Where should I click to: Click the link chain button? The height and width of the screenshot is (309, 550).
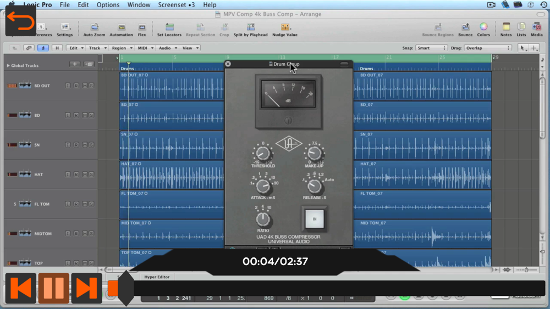(29, 48)
